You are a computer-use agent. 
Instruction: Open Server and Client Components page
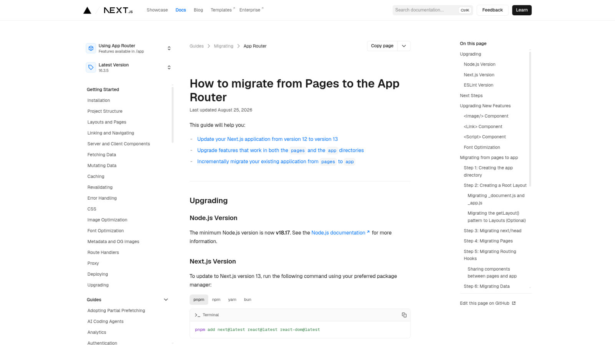[118, 144]
